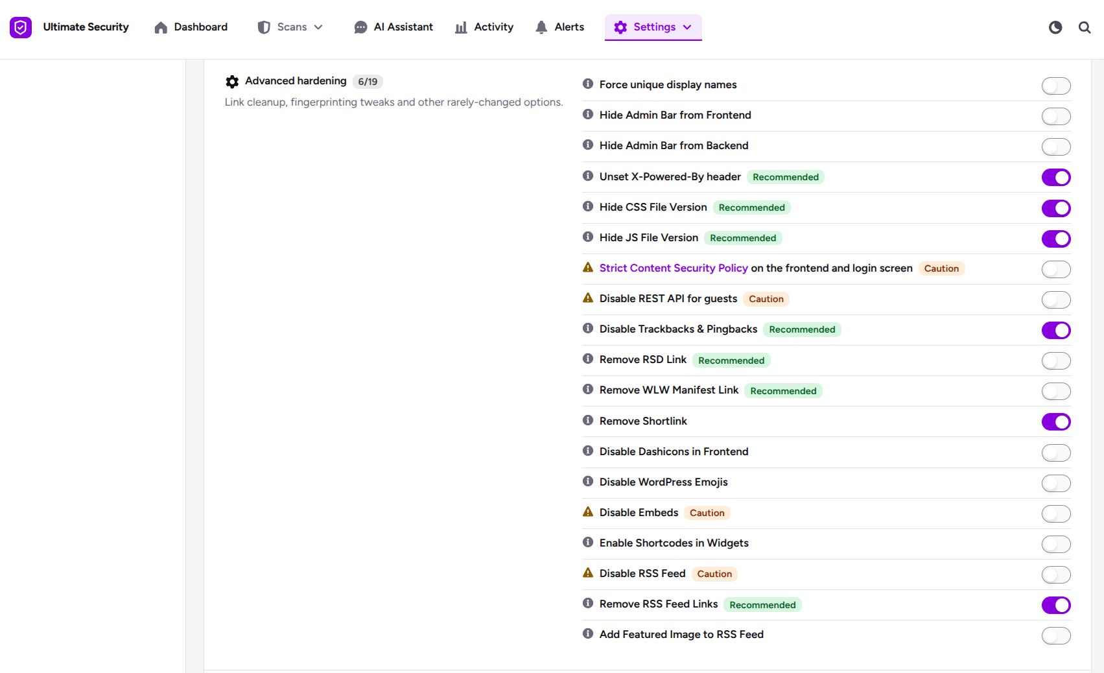Image resolution: width=1104 pixels, height=673 pixels.
Task: Click info icon beside Disable Trackbacks & Pingbacks
Action: click(588, 328)
